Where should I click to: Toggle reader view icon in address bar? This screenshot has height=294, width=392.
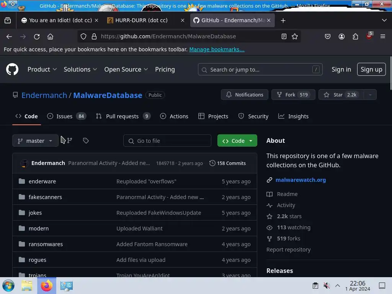(284, 36)
